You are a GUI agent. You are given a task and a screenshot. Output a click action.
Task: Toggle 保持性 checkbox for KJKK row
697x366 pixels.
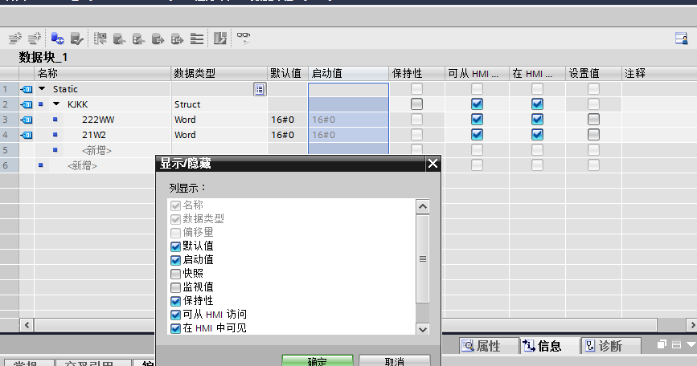click(416, 104)
